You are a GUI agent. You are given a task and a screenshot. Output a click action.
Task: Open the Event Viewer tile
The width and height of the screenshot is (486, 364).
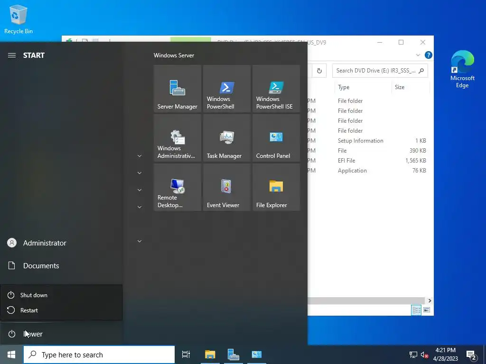point(226,187)
